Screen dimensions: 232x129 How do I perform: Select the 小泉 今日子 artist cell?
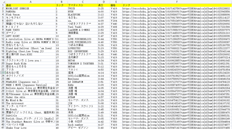83,121
